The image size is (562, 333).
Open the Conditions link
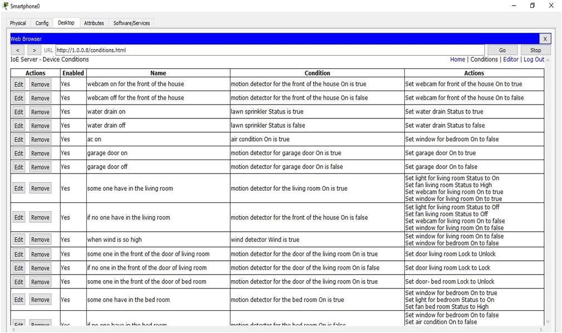click(x=484, y=59)
